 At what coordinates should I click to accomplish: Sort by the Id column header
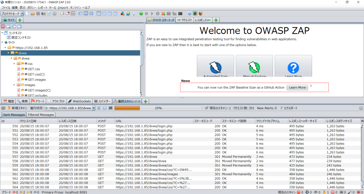[x=9, y=121]
